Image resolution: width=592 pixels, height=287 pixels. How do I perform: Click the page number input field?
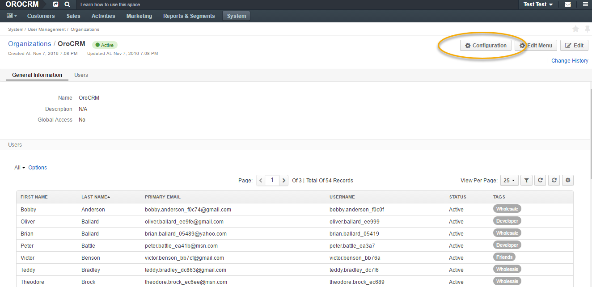pyautogui.click(x=272, y=181)
